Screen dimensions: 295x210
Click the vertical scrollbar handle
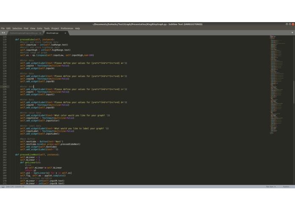pos(294,92)
